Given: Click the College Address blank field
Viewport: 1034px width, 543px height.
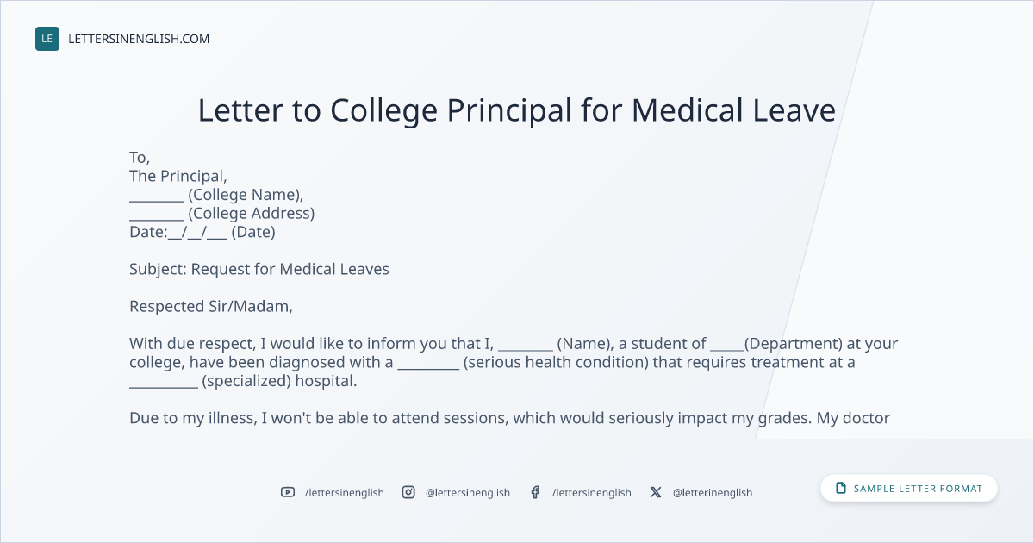Looking at the screenshot, I should point(157,214).
